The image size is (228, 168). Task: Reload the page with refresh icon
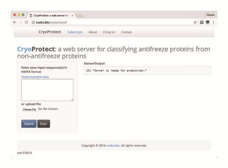tap(26, 22)
